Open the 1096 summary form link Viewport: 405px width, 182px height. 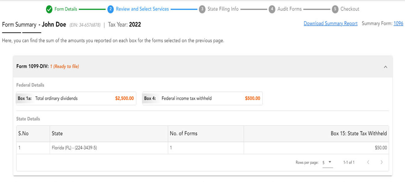tap(398, 23)
